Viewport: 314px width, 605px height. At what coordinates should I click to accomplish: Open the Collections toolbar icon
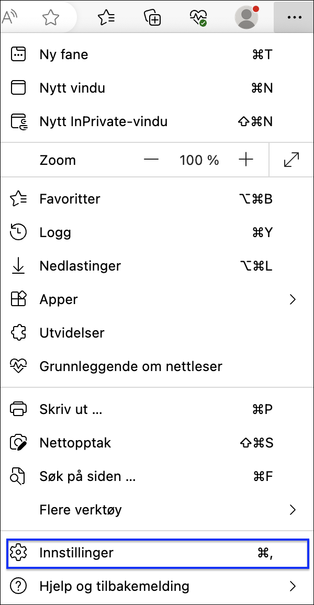[x=152, y=18]
